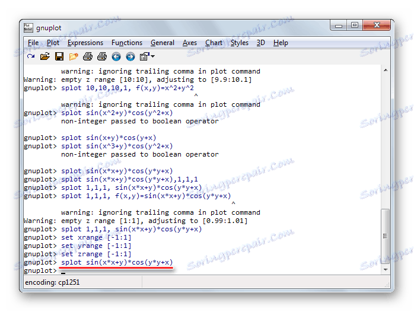Viewport: 414px width, 312px height.
Task: Click the gnuplot title bar icon
Action: (28, 28)
